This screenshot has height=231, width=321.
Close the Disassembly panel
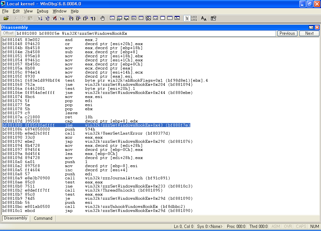(x=317, y=28)
